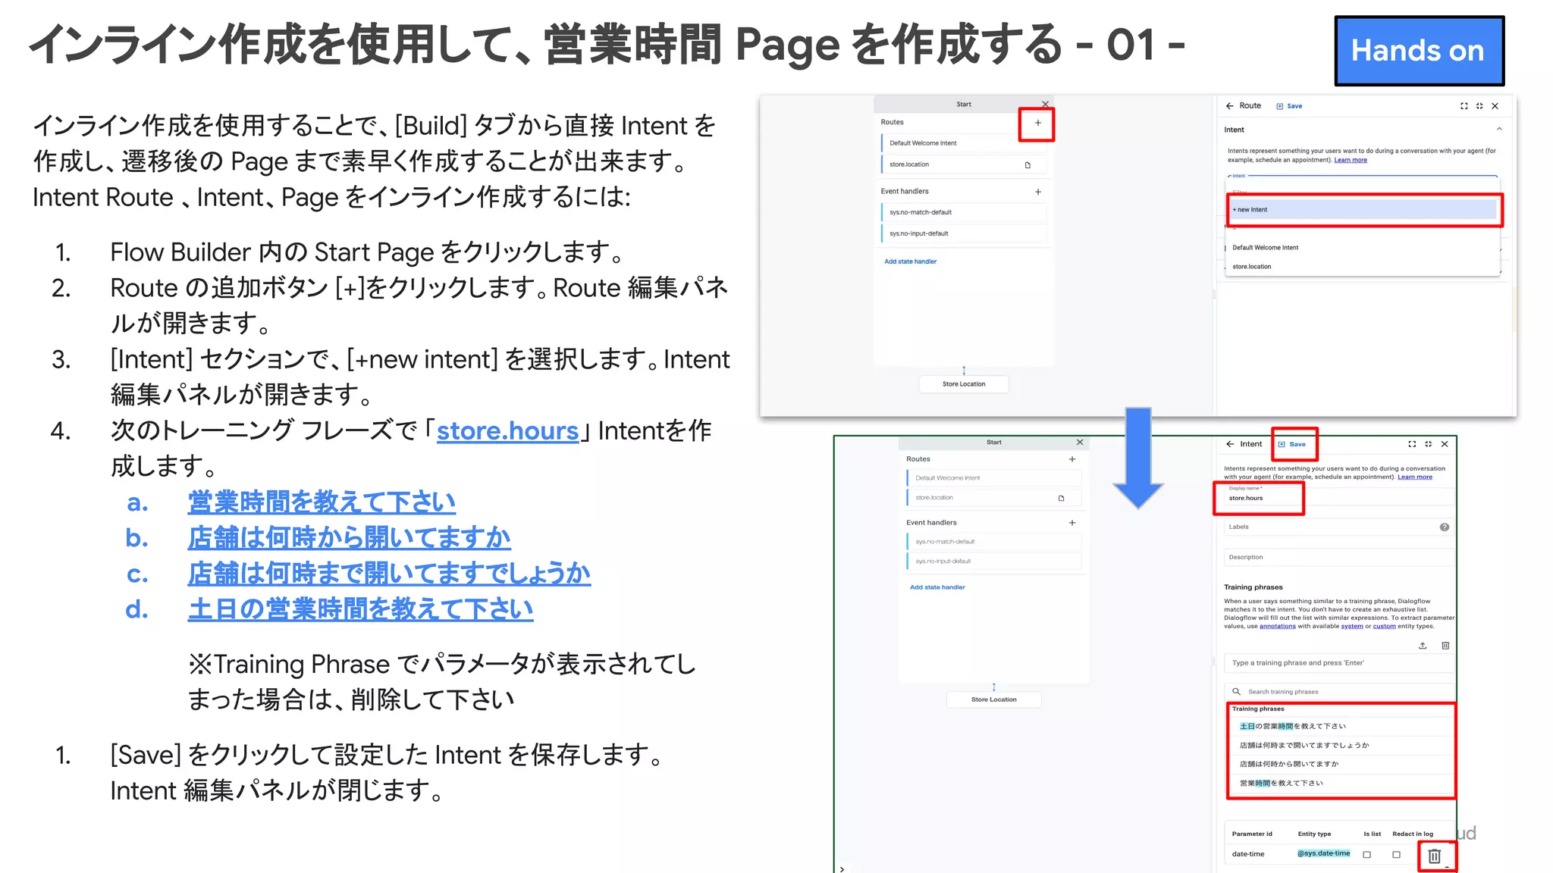1553x873 pixels.
Task: Select sys.no-match-default handler in bottom screenshot
Action: pos(993,542)
